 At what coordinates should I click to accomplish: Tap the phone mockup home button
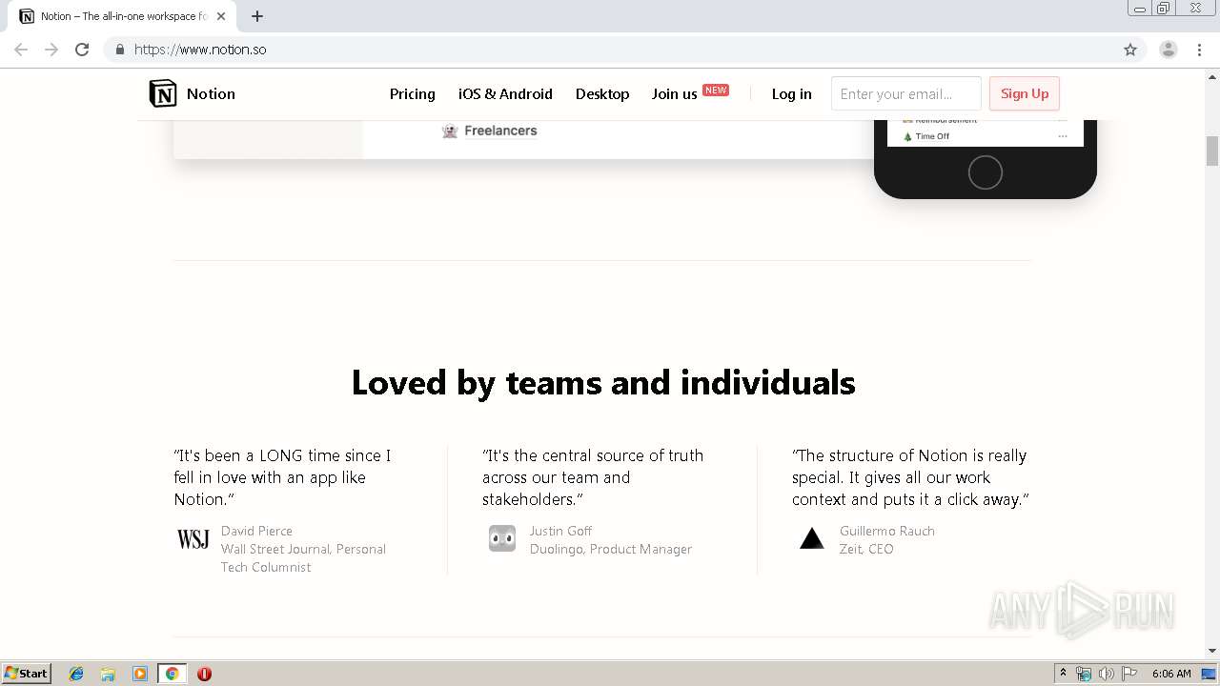986,172
